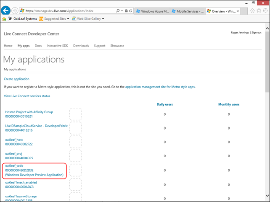
Task: Open the OakLeaf Systems favorite
Action: (x=23, y=19)
